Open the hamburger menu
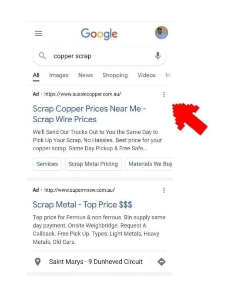 [38, 34]
